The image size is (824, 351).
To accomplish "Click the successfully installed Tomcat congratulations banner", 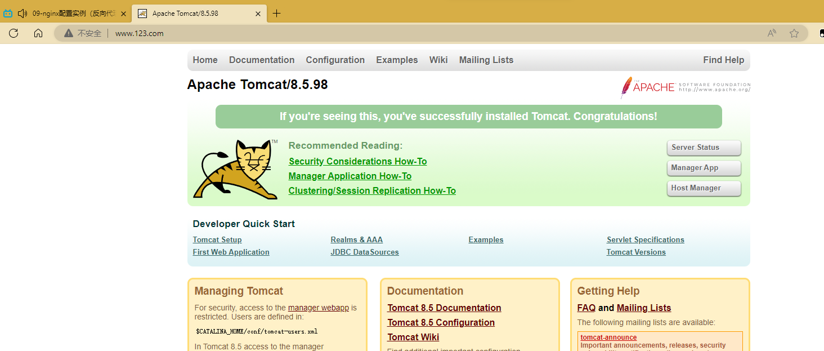I will pos(468,117).
